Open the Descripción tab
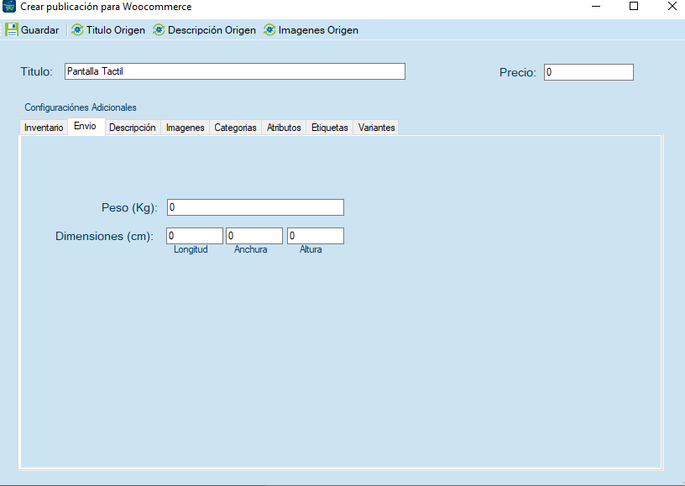This screenshot has width=685, height=486. click(133, 128)
